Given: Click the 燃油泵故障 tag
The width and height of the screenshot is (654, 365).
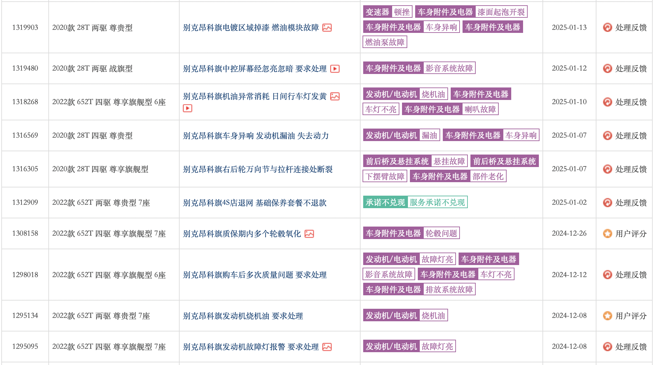Looking at the screenshot, I should (x=385, y=42).
